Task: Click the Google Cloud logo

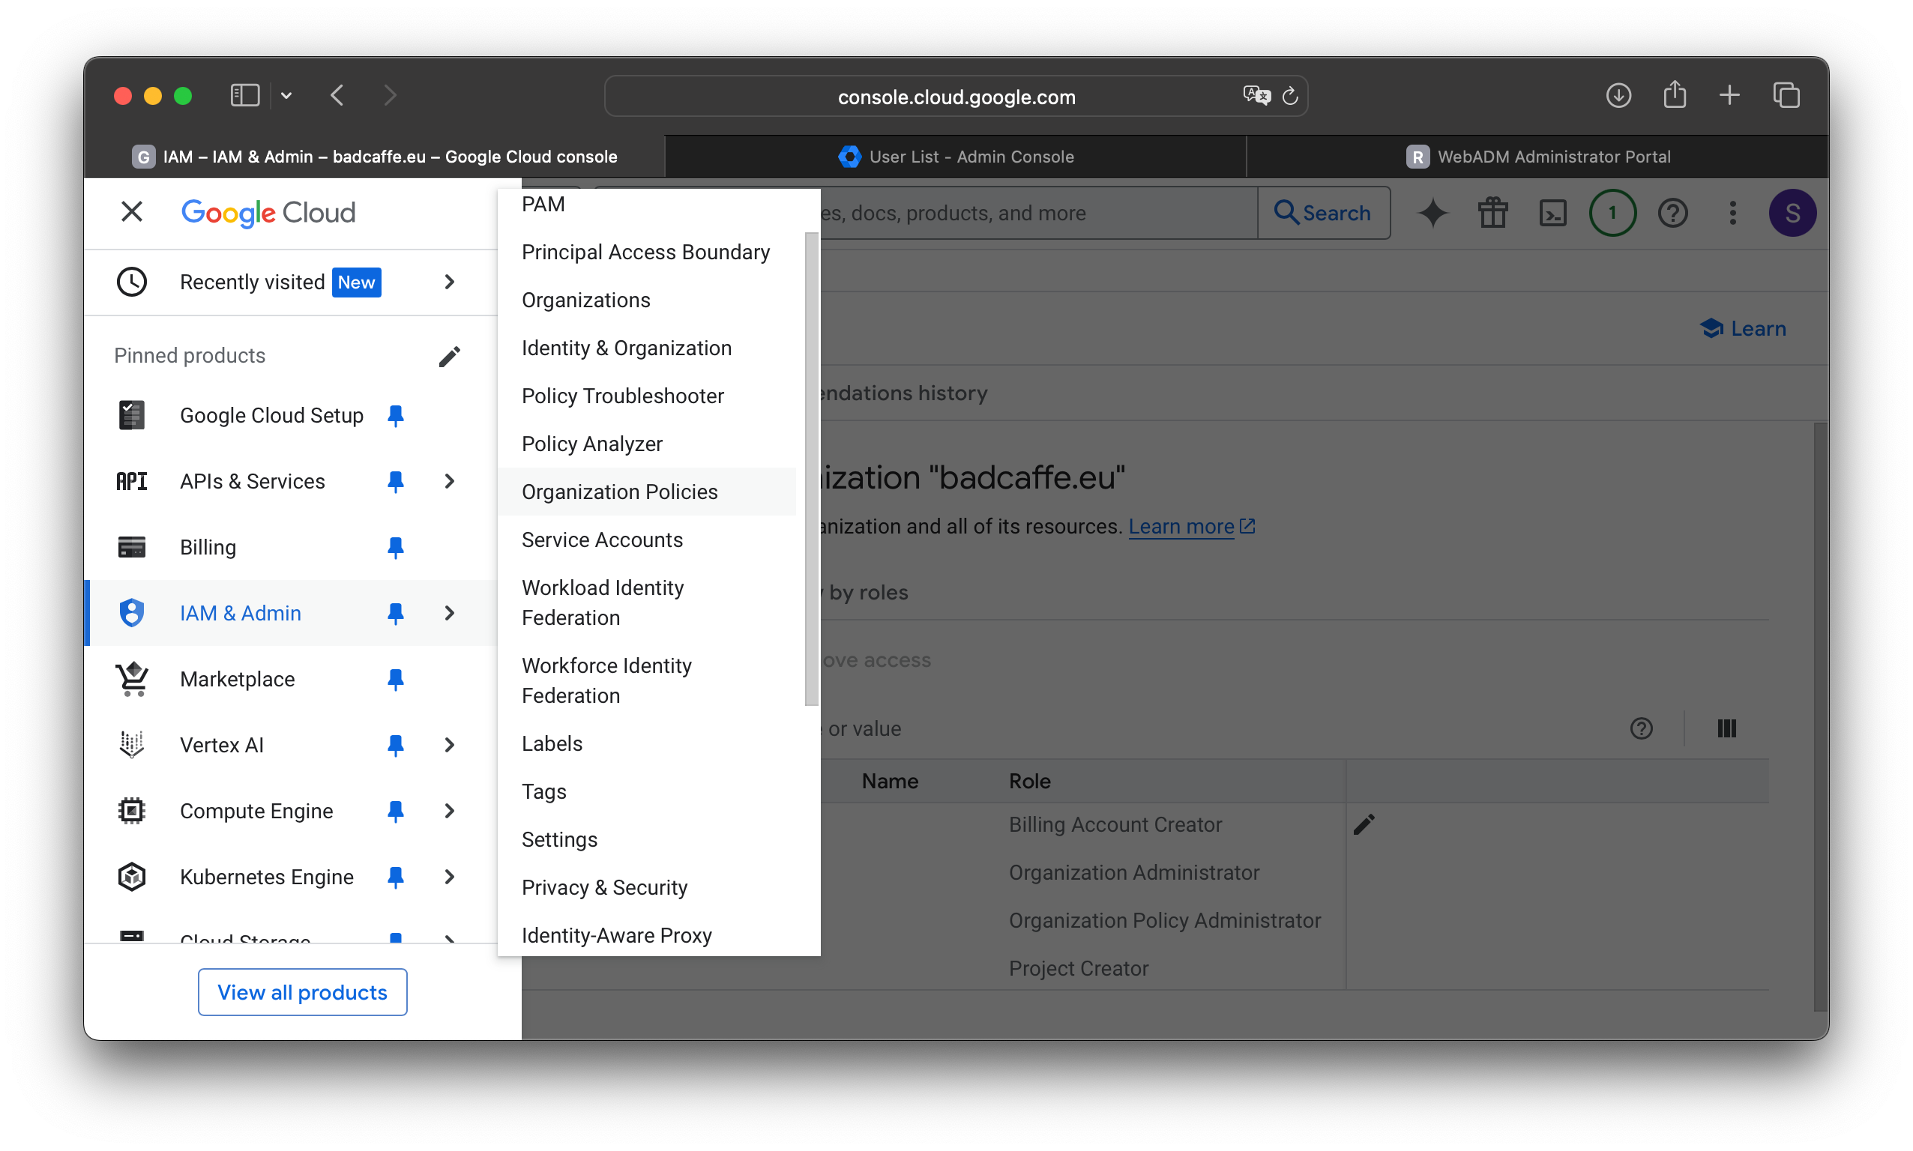Action: coord(268,213)
